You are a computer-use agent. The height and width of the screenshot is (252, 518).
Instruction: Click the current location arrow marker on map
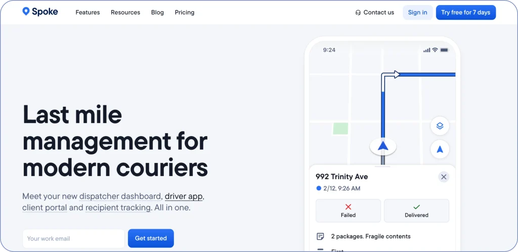pyautogui.click(x=383, y=146)
